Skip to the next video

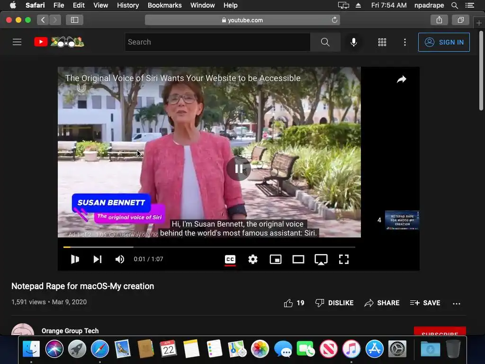(98, 259)
